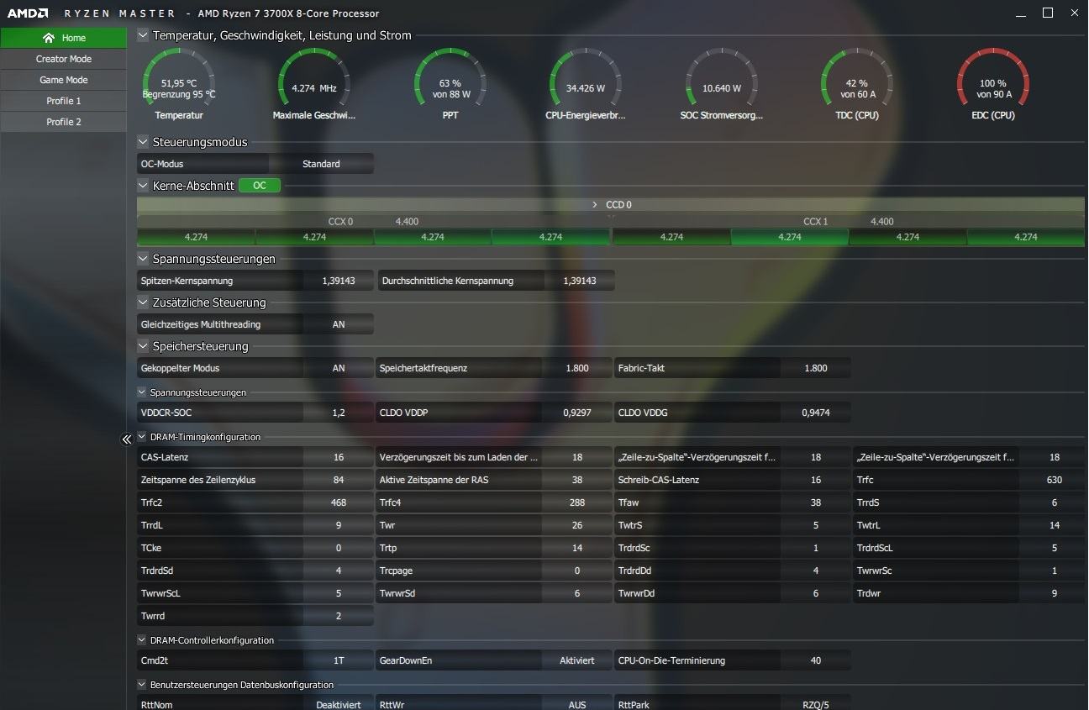The height and width of the screenshot is (710, 1089).
Task: Click Spitzen-Kernspannung value 1,39143
Action: (339, 281)
